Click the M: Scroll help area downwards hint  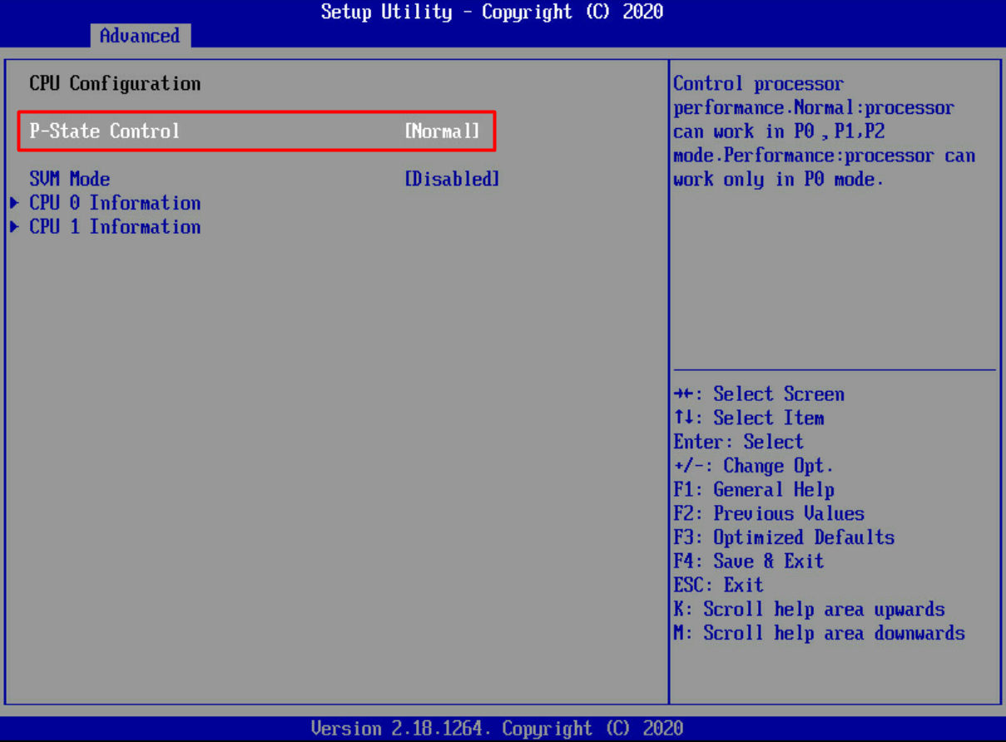click(x=819, y=633)
